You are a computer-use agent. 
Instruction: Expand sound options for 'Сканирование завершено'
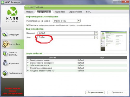28,63
